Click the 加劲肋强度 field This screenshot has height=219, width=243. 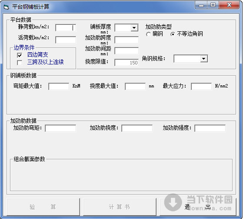[210, 128]
